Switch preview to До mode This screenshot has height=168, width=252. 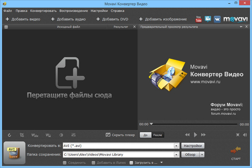146,135
